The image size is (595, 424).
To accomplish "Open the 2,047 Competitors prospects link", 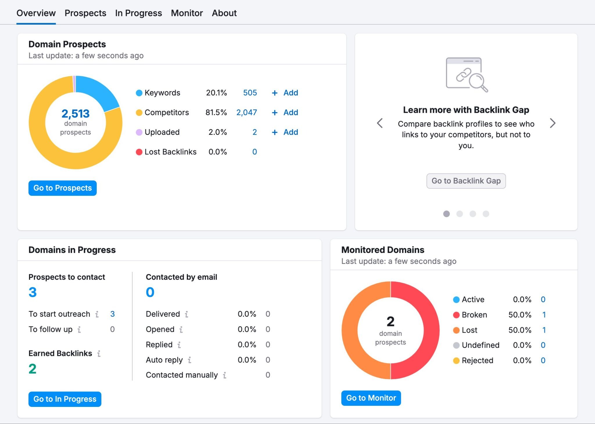I will (247, 113).
